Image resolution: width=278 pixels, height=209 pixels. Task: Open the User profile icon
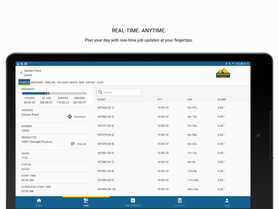(x=227, y=200)
